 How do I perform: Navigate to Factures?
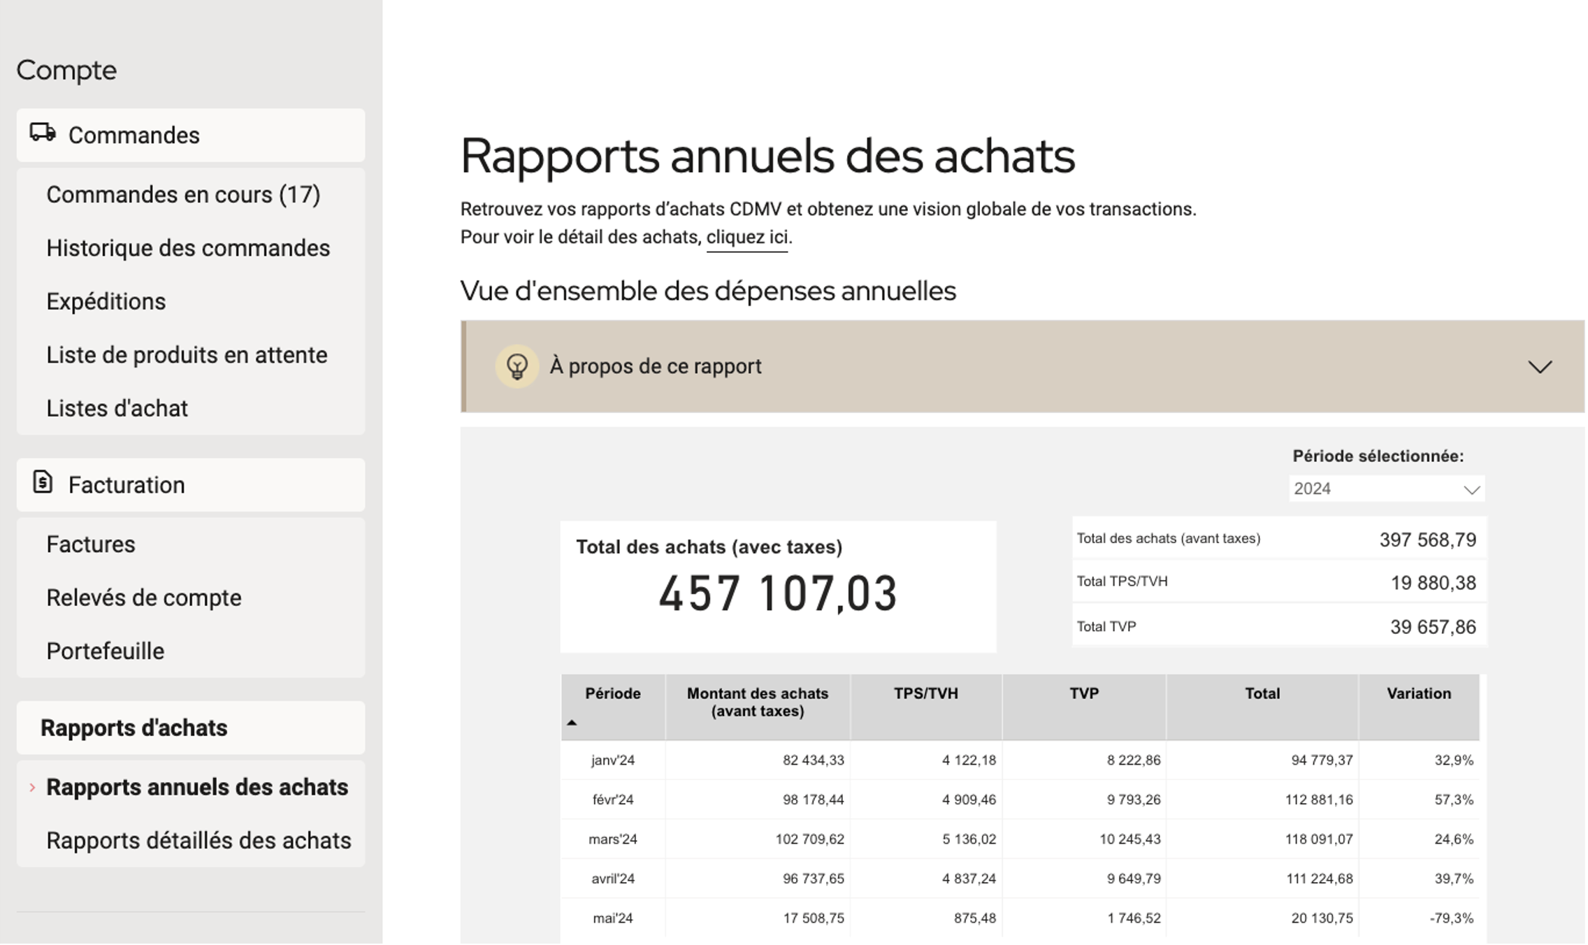[x=91, y=544]
